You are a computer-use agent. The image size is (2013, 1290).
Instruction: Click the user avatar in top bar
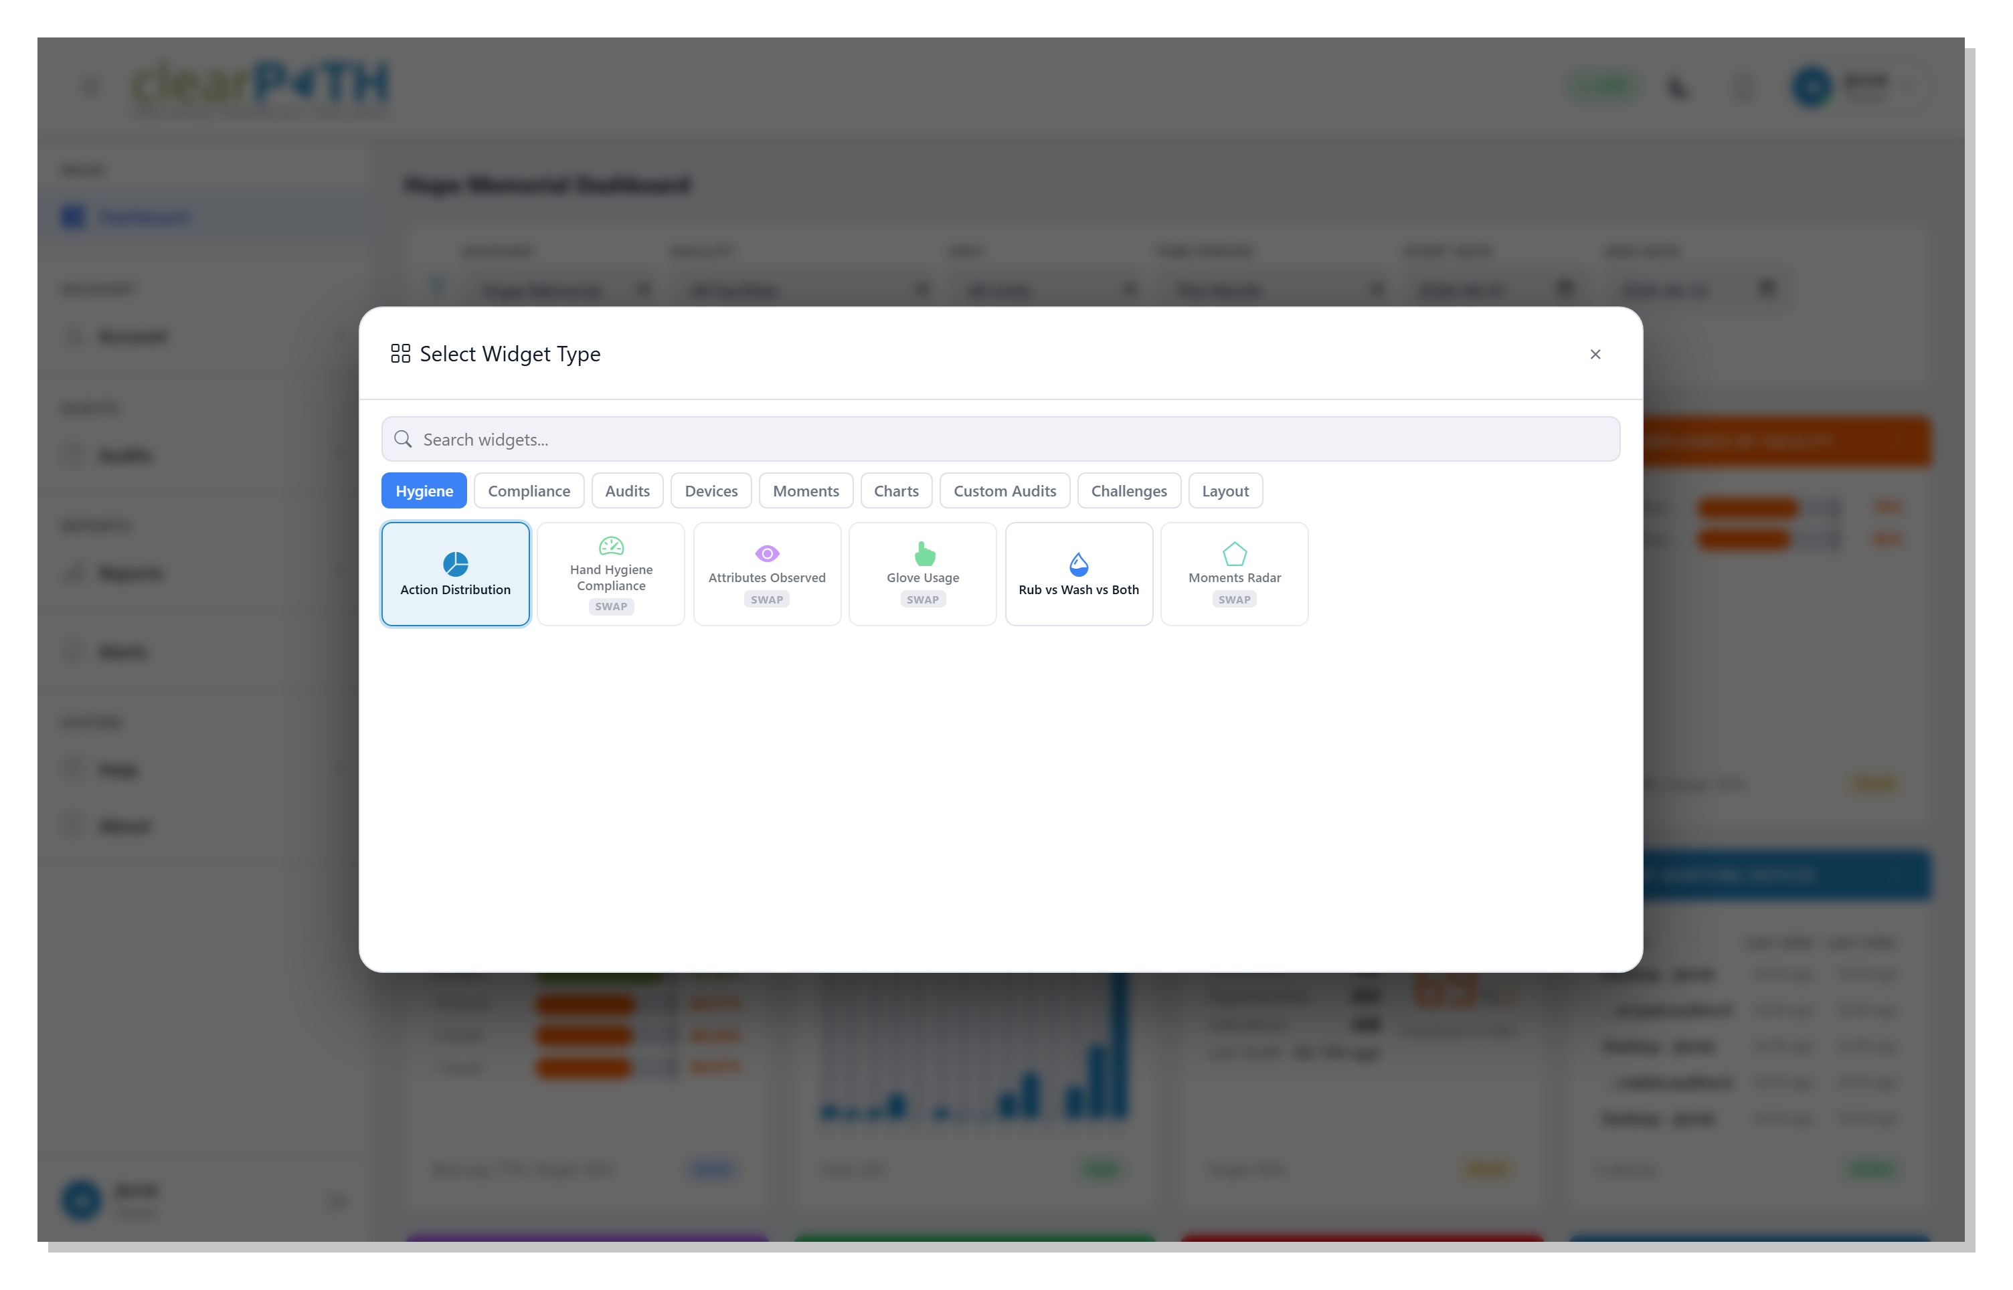tap(1811, 86)
